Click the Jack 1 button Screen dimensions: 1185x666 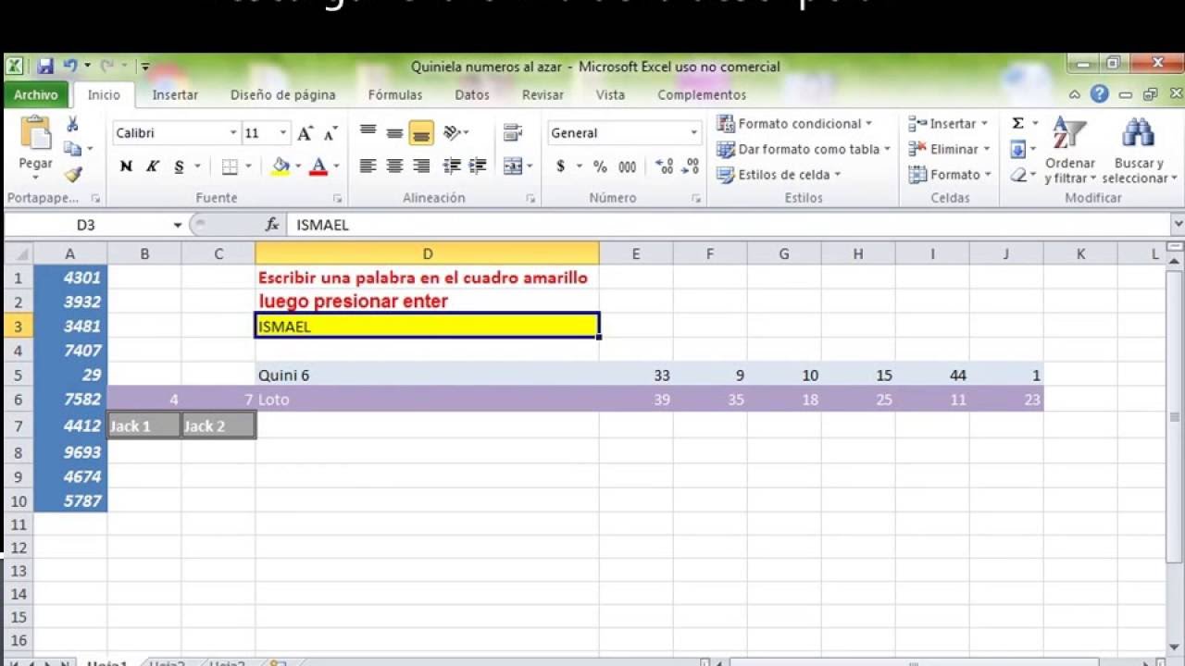coord(144,425)
